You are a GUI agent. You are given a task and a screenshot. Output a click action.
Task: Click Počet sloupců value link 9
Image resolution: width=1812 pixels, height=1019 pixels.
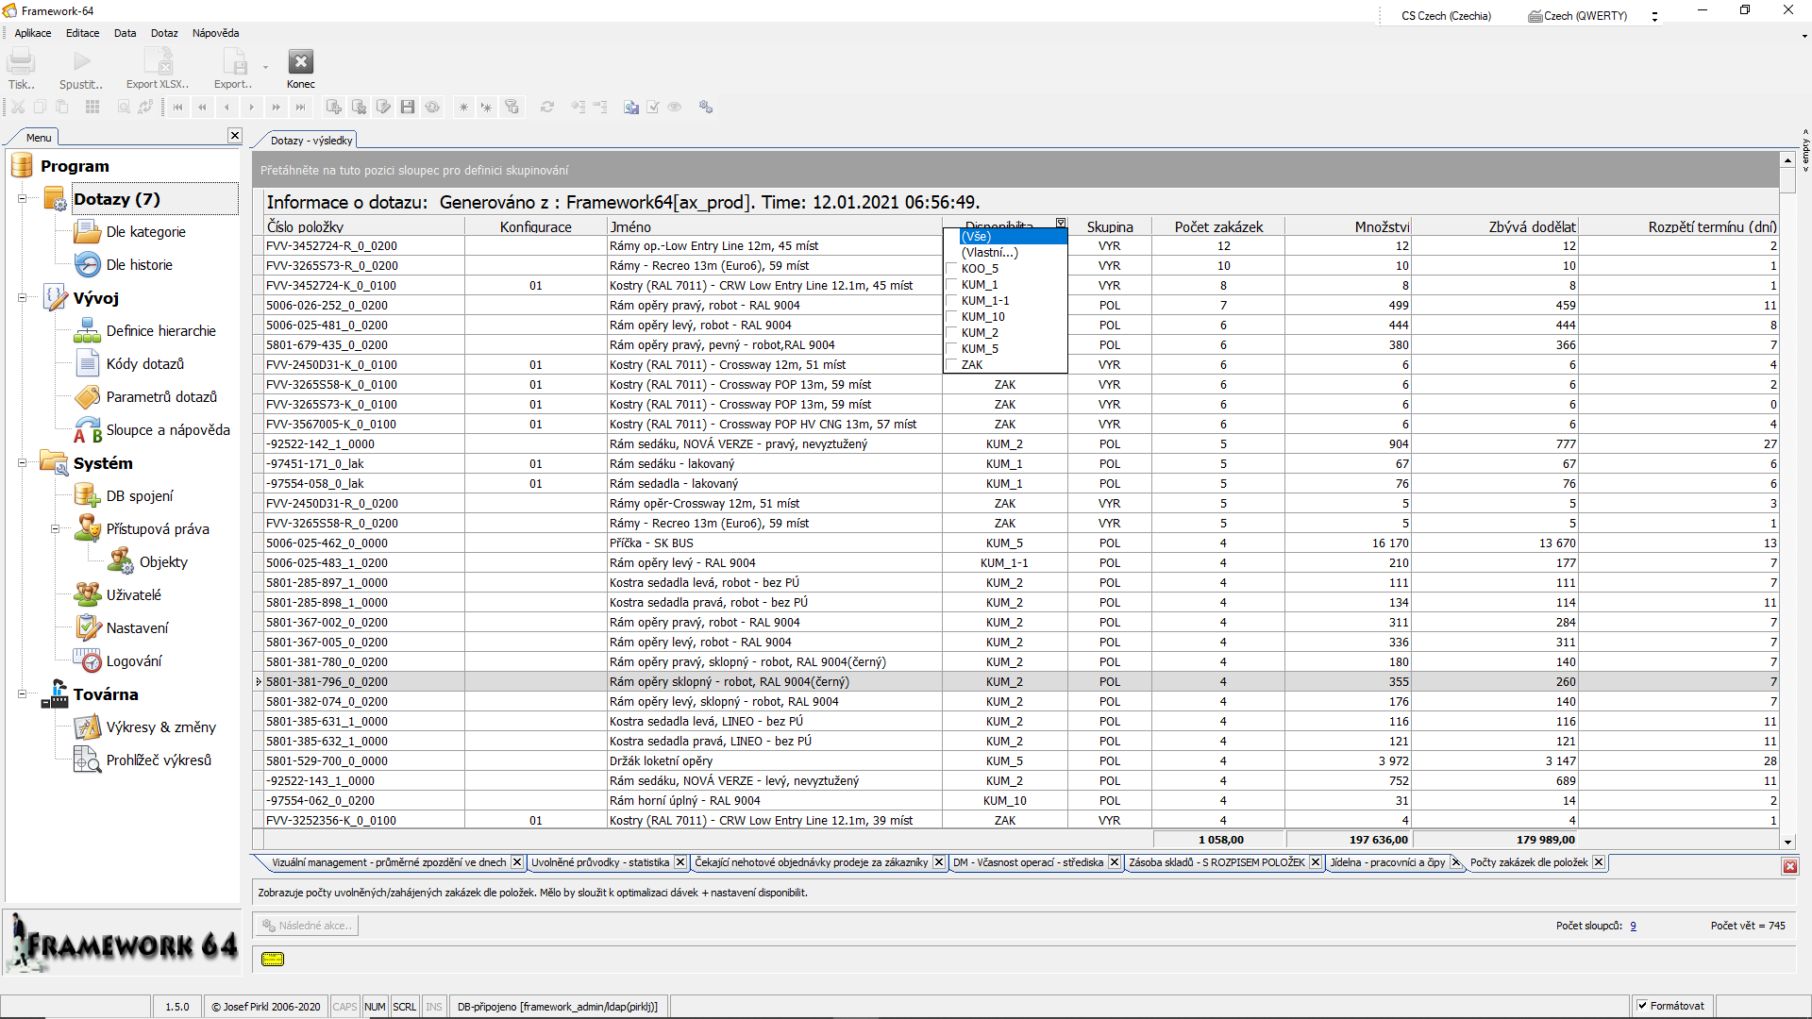[1633, 927]
